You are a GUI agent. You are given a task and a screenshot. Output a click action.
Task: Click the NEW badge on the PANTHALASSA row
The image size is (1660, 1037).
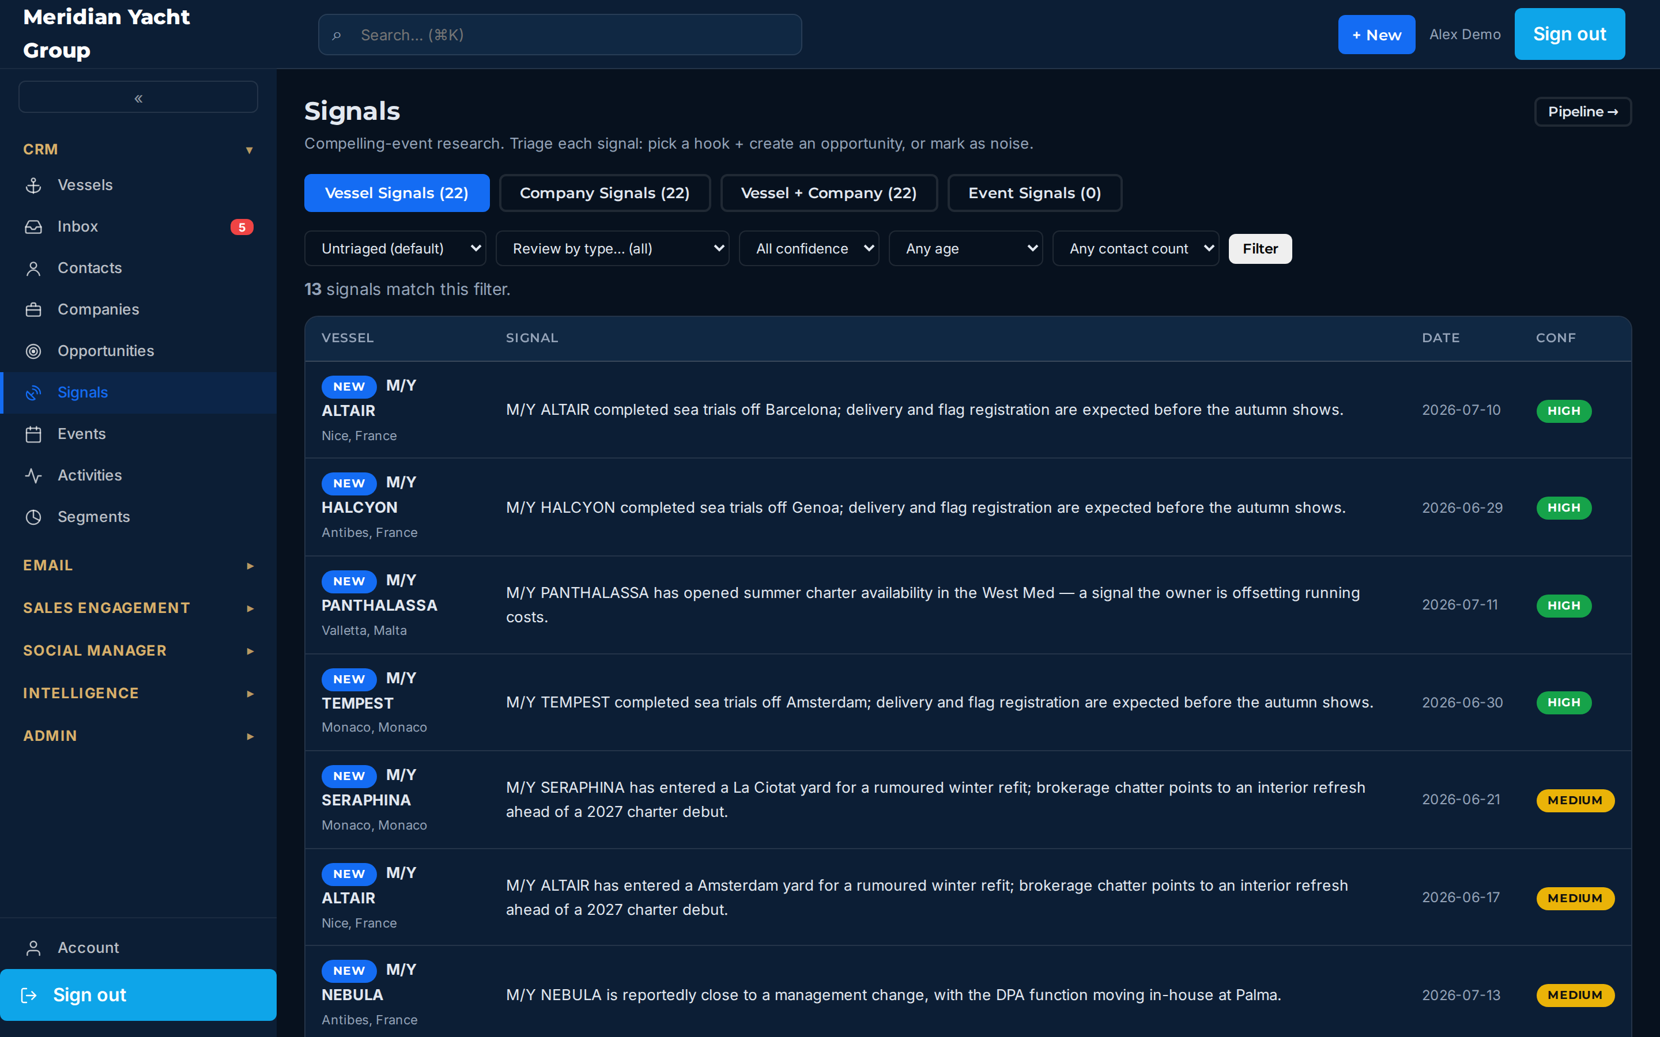349,582
